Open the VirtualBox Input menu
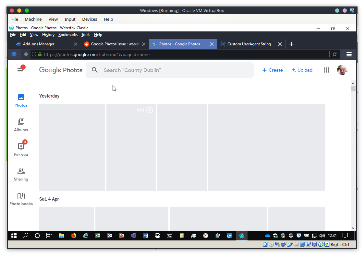Screen dimensions: 364x256 70,19
